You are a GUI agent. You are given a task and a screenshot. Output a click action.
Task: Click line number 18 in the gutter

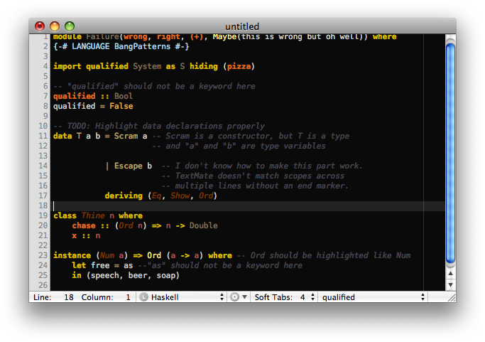[43, 205]
